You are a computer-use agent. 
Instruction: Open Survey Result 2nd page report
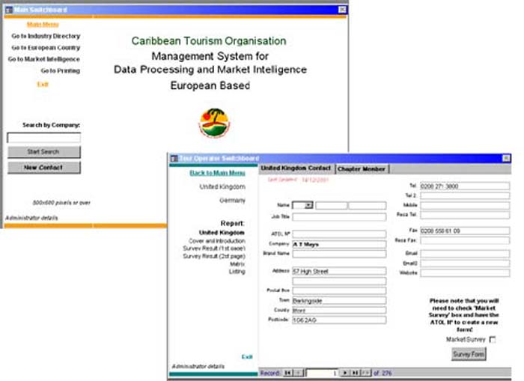(x=214, y=256)
